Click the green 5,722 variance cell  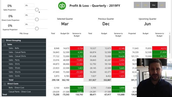pos(77,56)
